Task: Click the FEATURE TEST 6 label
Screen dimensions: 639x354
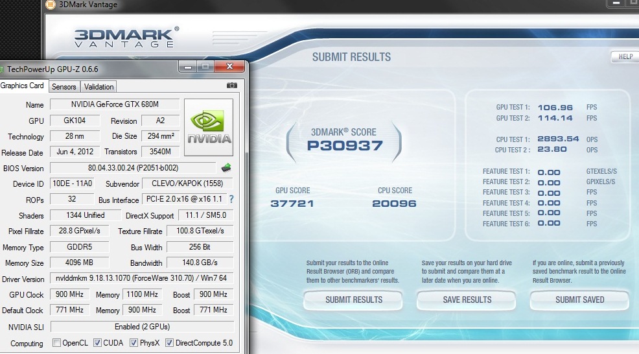Action: pos(506,224)
